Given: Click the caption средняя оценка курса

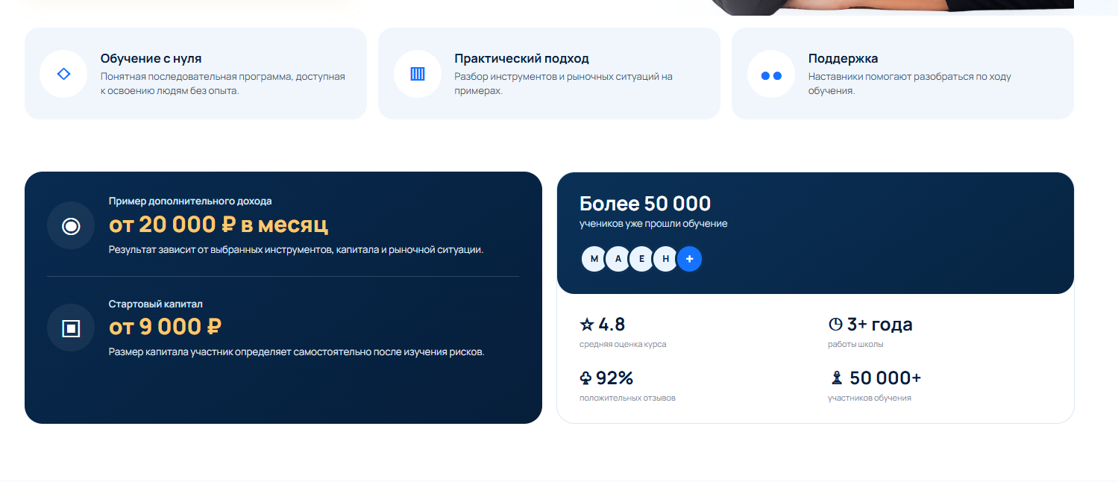Looking at the screenshot, I should click(x=623, y=345).
